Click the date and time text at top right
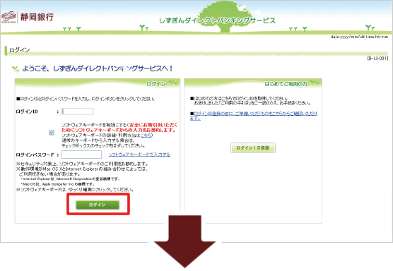This screenshot has width=393, height=271. 359,37
